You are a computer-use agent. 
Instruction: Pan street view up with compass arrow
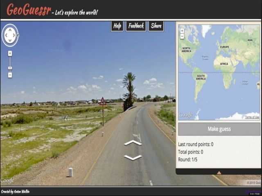click(10, 30)
